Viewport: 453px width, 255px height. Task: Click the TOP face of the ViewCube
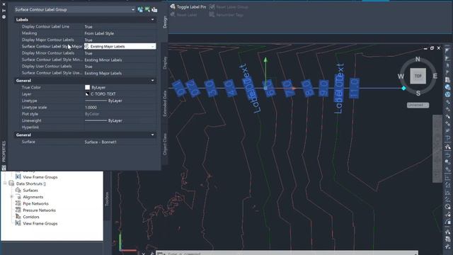(418, 76)
